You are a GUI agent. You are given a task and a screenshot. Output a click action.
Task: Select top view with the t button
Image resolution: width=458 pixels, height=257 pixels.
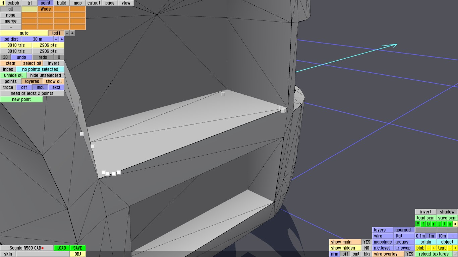click(x=445, y=224)
